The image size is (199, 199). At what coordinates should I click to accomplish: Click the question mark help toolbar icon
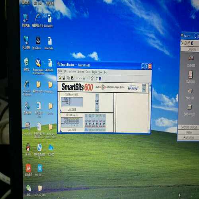tap(97, 78)
